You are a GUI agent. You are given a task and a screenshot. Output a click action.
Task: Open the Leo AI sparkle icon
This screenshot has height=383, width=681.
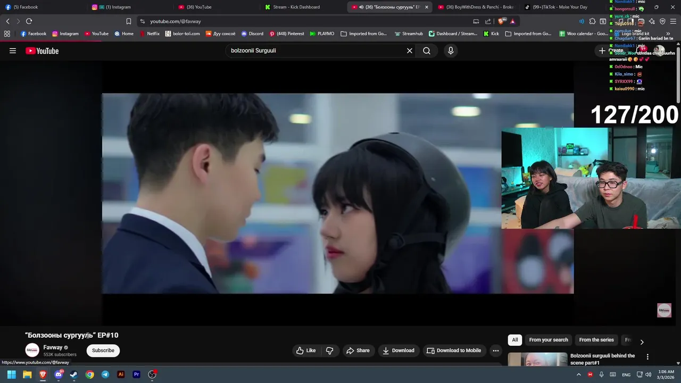point(652,21)
